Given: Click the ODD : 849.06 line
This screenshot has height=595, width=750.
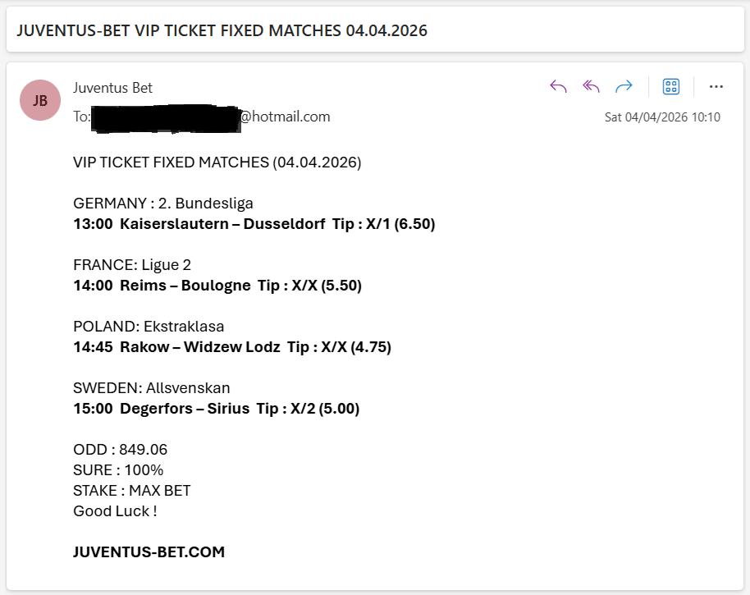Looking at the screenshot, I should coord(120,450).
